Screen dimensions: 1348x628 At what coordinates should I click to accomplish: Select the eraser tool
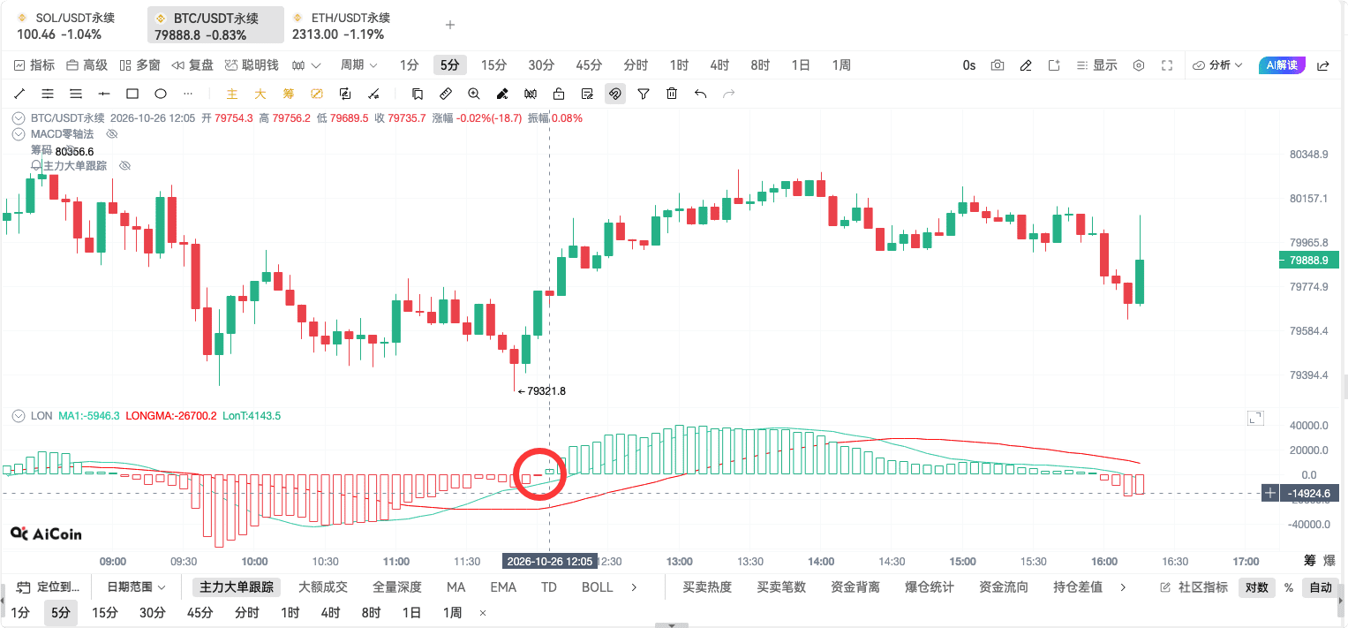coord(502,94)
